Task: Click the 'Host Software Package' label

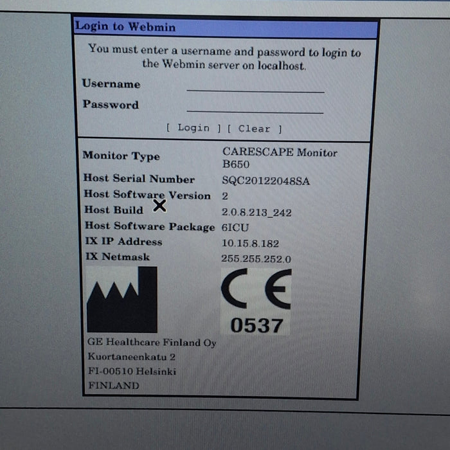Action: tap(150, 226)
